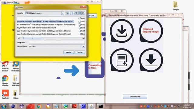Open the folder icon at top-right of desktop
194x109 pixels.
[176, 6]
